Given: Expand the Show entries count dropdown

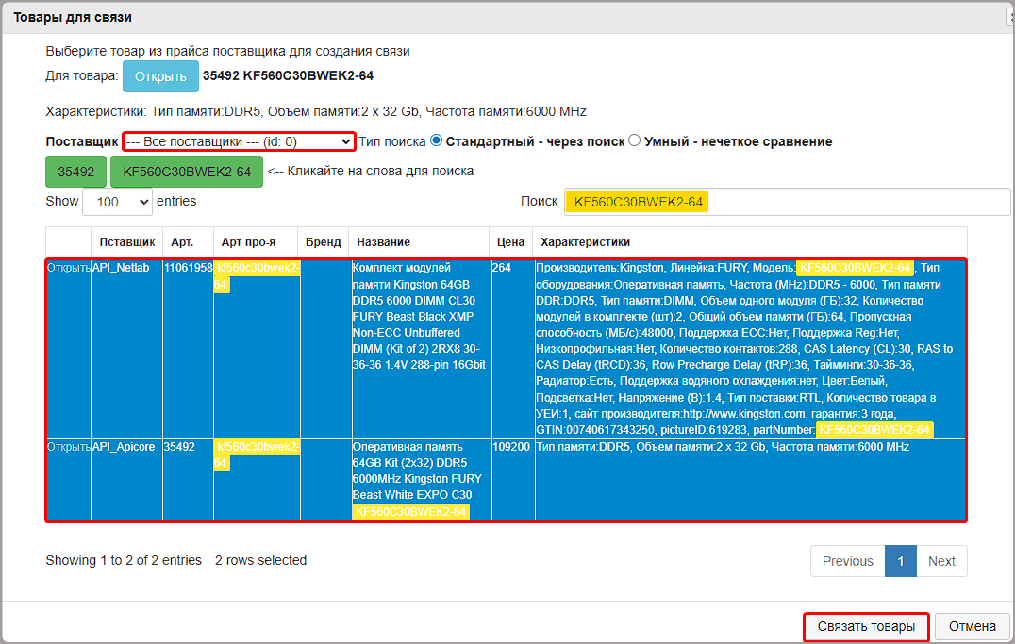Looking at the screenshot, I should [x=117, y=202].
